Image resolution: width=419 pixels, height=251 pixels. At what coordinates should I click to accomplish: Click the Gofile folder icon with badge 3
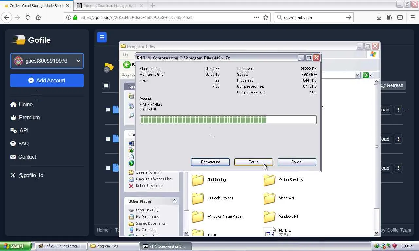coord(108,67)
